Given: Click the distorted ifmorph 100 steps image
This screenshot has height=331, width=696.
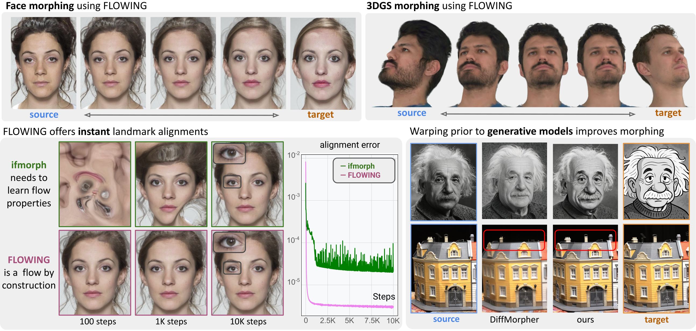Looking at the screenshot, I should tap(95, 184).
